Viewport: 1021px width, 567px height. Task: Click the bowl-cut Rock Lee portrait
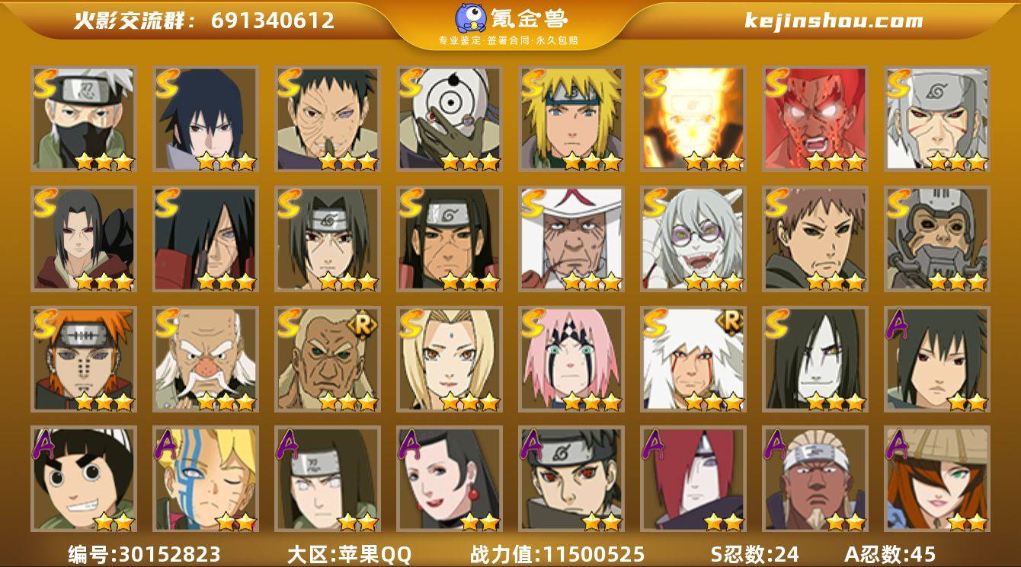[x=83, y=479]
